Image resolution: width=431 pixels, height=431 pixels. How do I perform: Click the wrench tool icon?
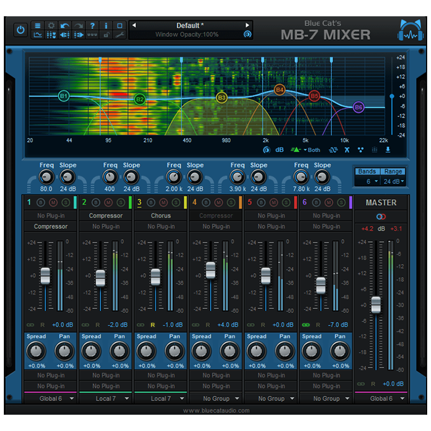(120, 34)
